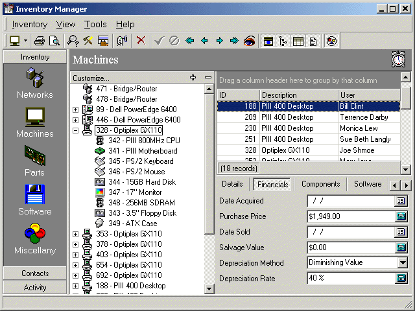Expand the 446 - Dell PowerEdge 6400 node
This screenshot has width=415, height=311.
pyautogui.click(x=75, y=120)
